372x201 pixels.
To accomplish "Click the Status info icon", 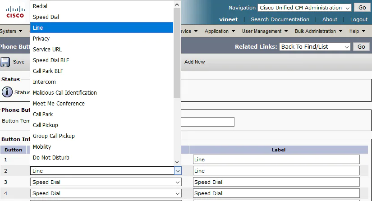I will [7, 92].
